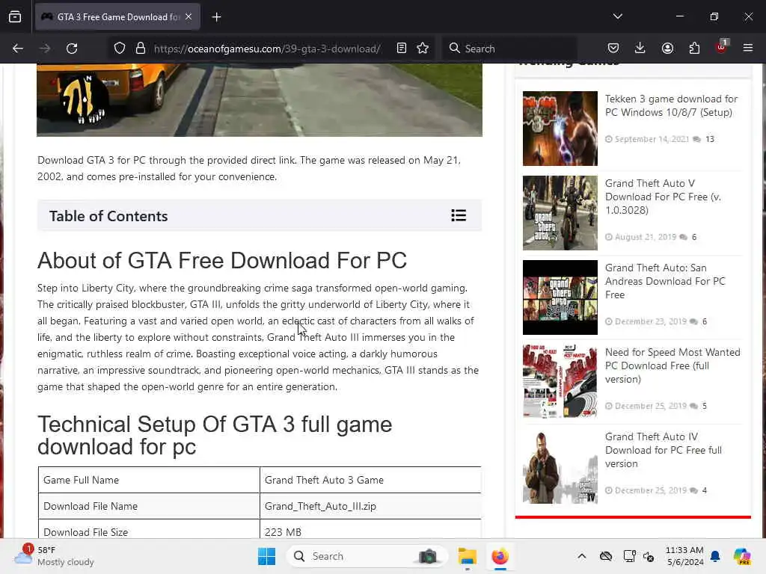
Task: Click the taskbar Search box
Action: pyautogui.click(x=367, y=556)
